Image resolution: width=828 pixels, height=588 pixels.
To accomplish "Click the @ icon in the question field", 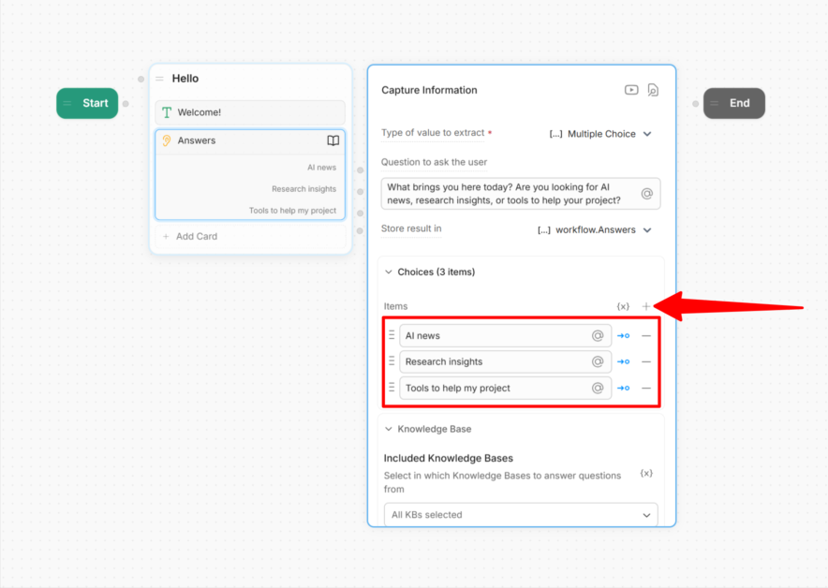I will point(647,194).
